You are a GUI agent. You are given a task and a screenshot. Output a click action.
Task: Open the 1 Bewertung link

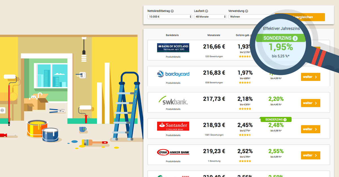coord(214,161)
